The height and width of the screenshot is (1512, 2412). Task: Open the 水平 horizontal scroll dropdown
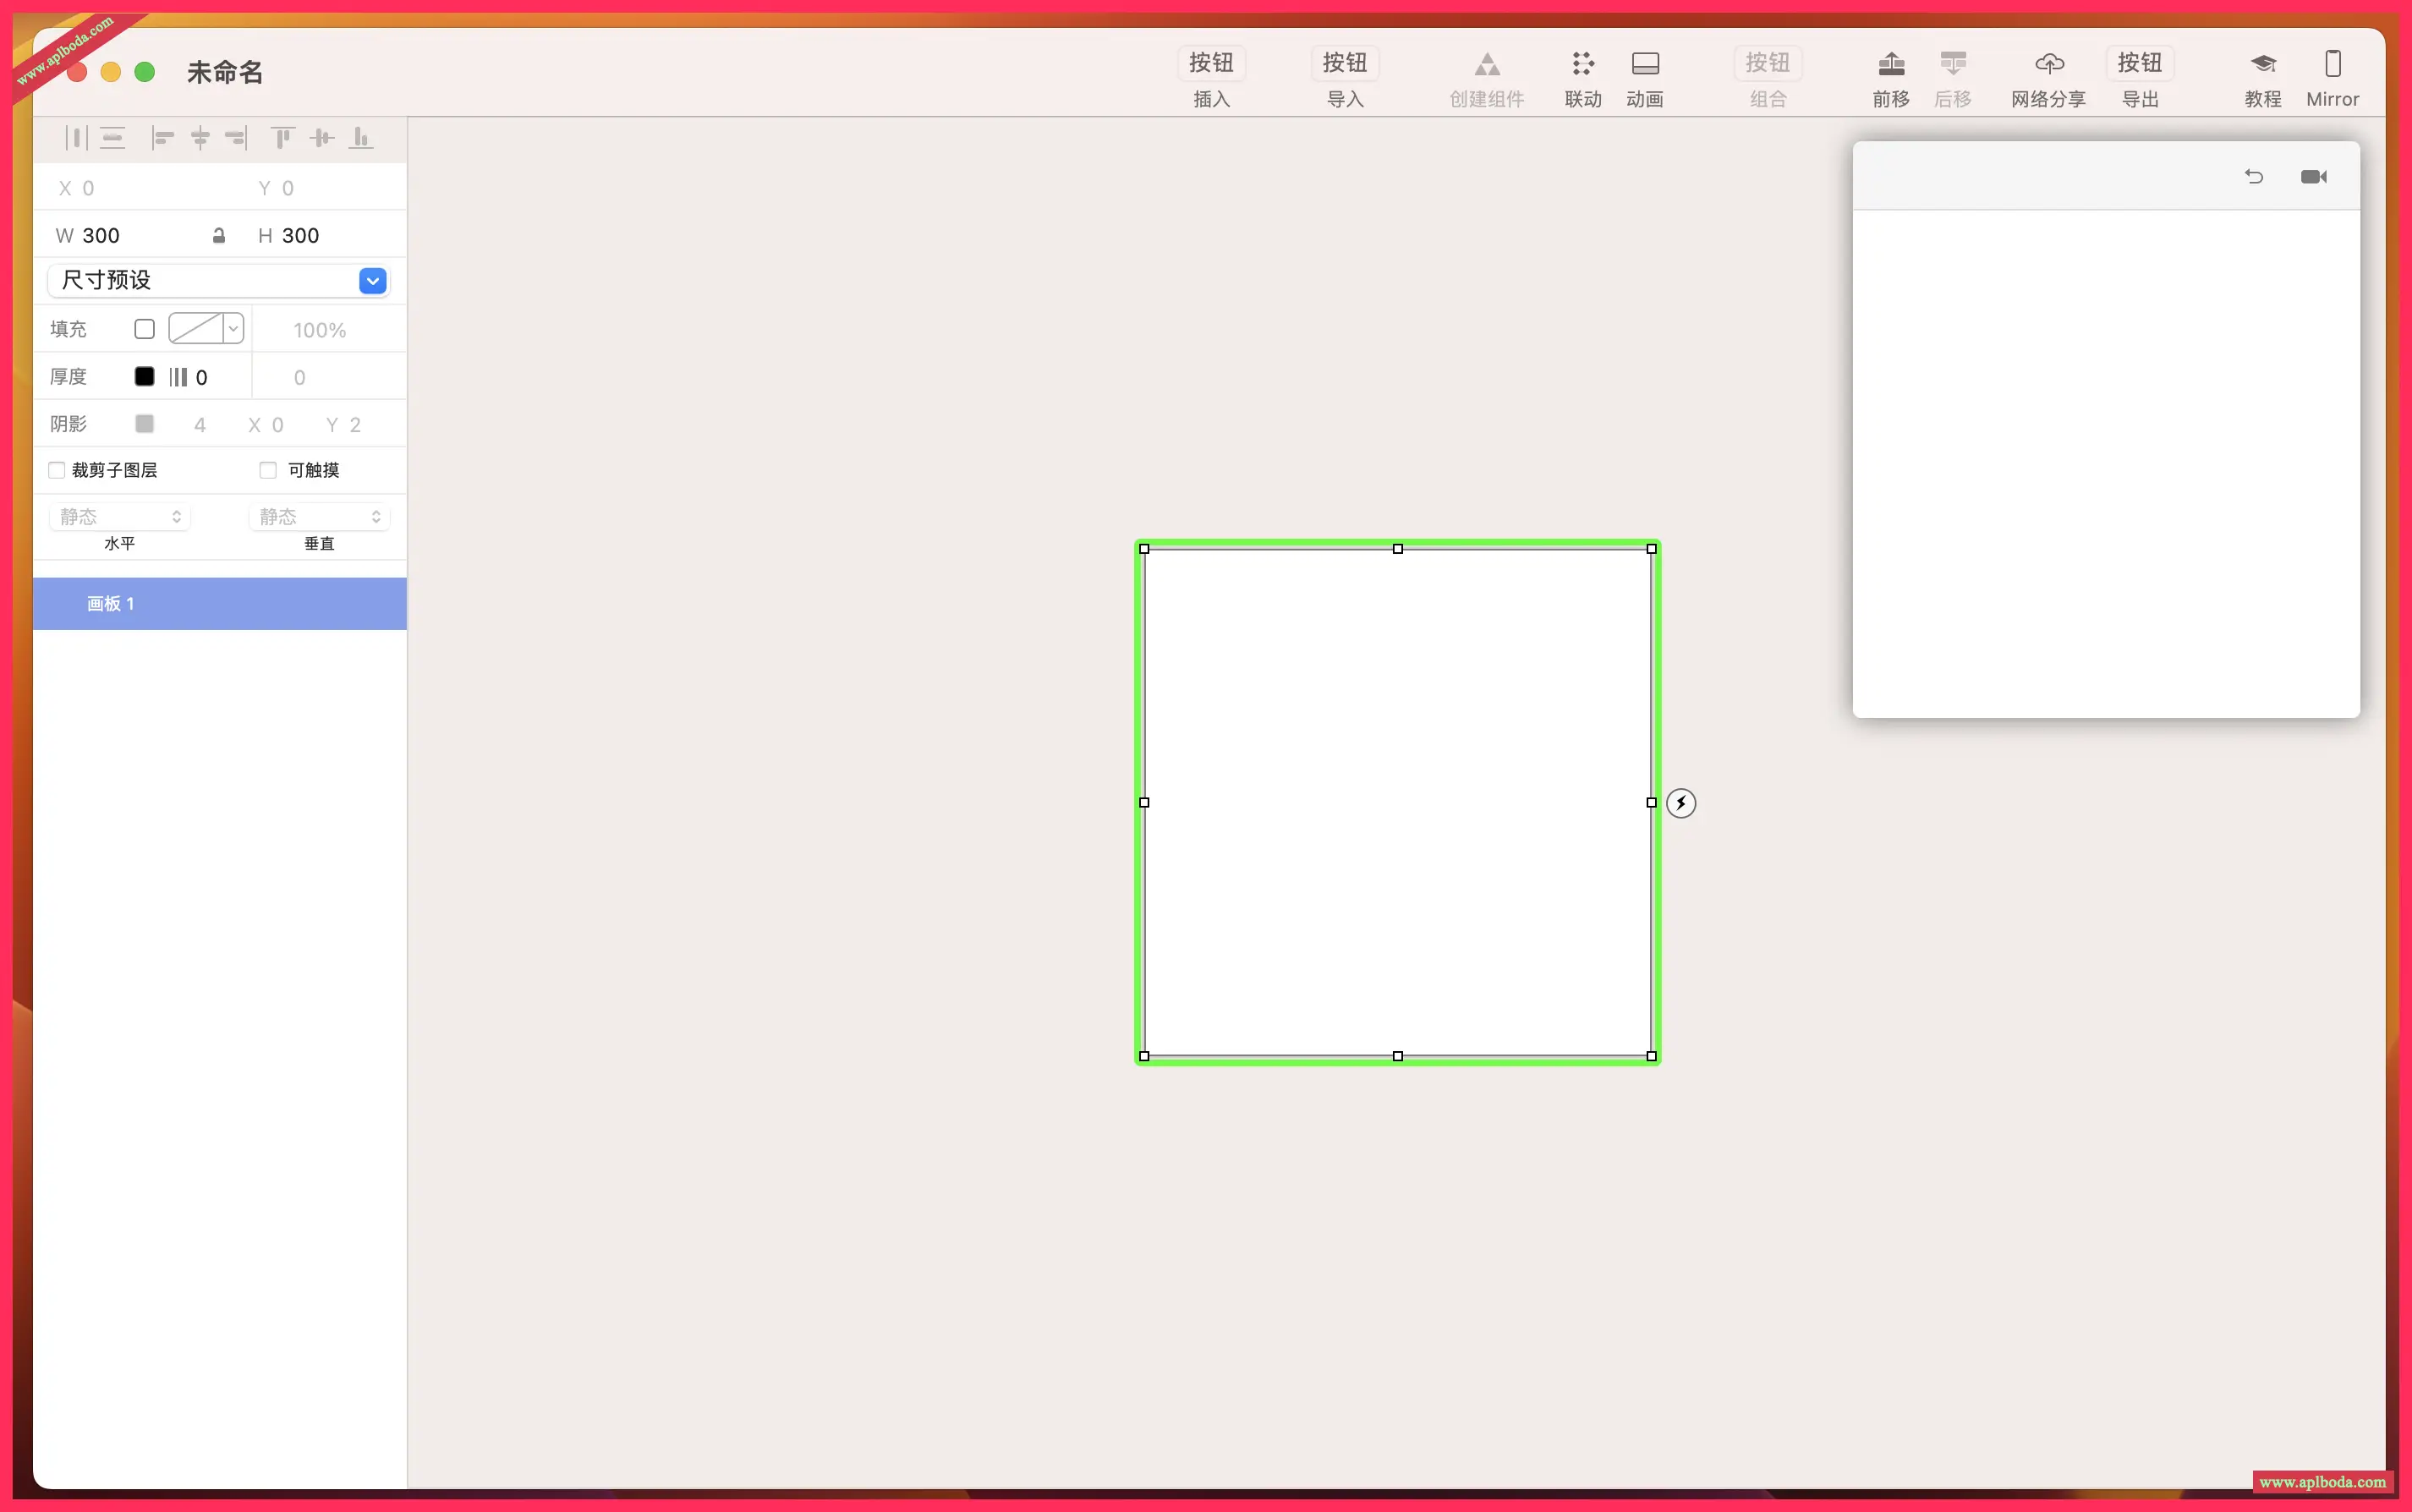point(119,517)
